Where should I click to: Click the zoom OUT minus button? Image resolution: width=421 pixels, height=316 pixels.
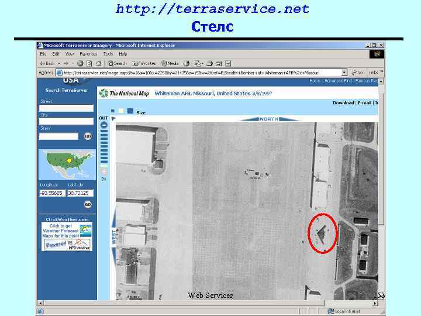click(103, 125)
